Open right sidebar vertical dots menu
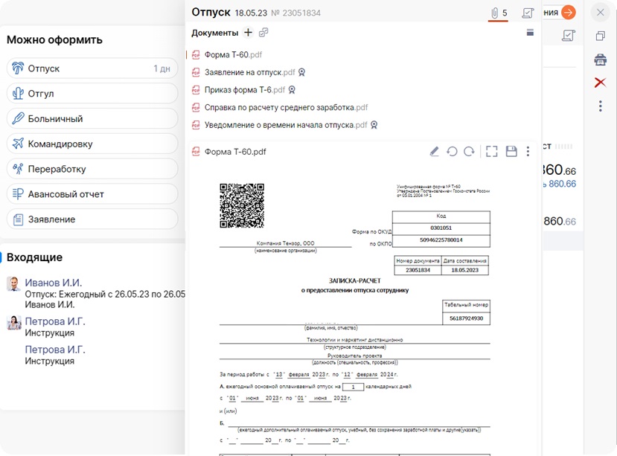Image resolution: width=617 pixels, height=456 pixels. coord(600,106)
